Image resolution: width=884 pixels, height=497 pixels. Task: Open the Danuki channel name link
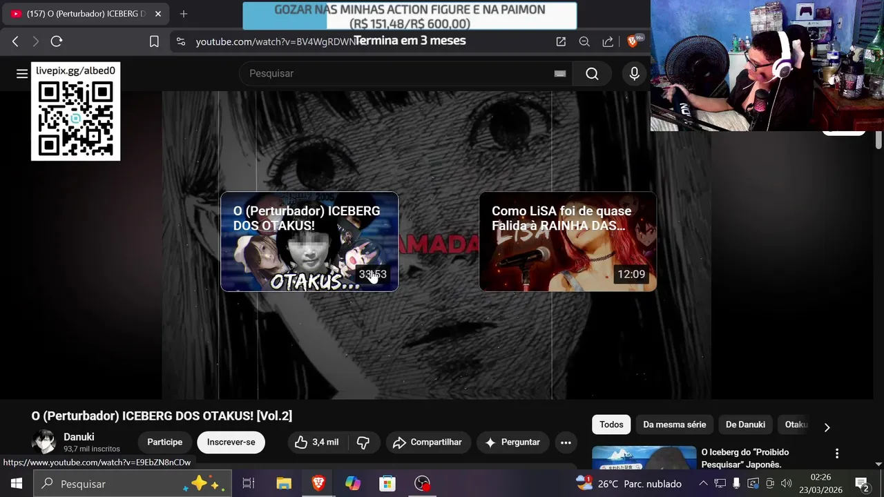pos(79,437)
